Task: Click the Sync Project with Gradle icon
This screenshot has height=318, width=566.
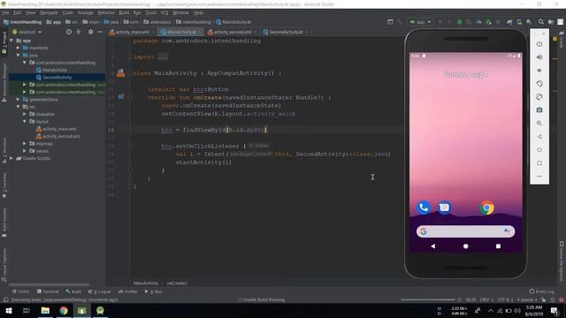Action: (509, 22)
